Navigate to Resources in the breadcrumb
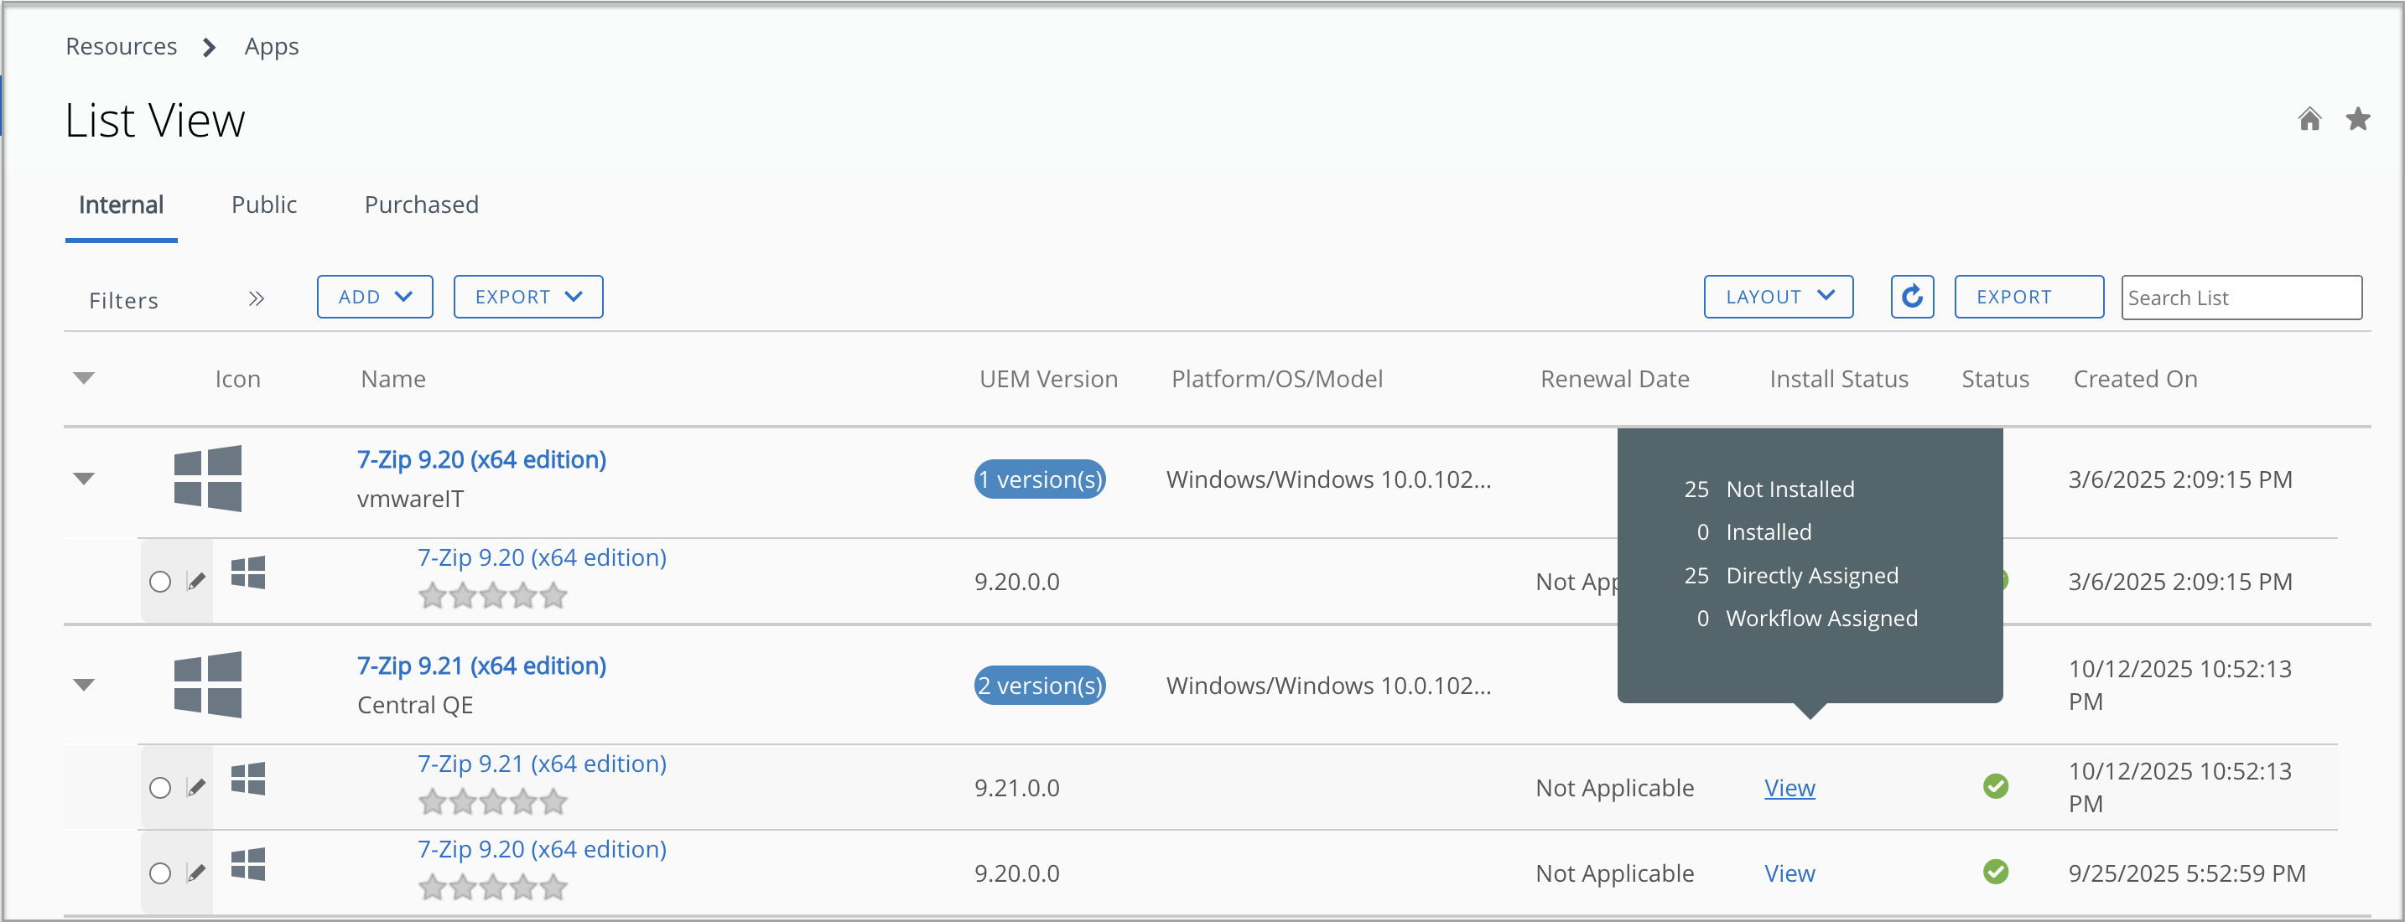The width and height of the screenshot is (2405, 922). point(122,47)
